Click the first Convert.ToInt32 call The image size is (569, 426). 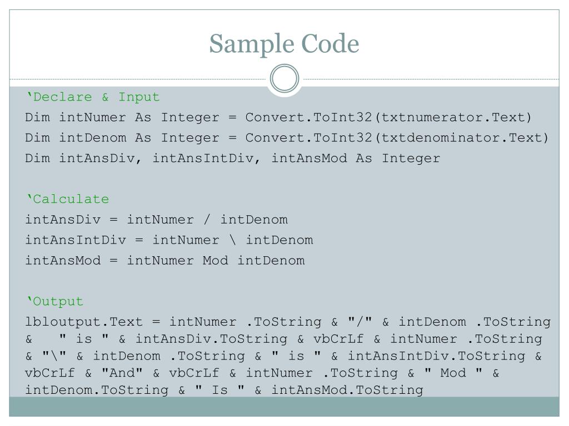[308, 118]
